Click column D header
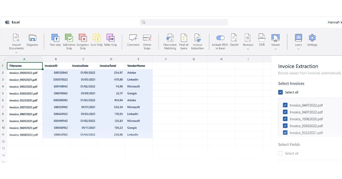Viewport: 342px width, 179px height. tap(111, 59)
